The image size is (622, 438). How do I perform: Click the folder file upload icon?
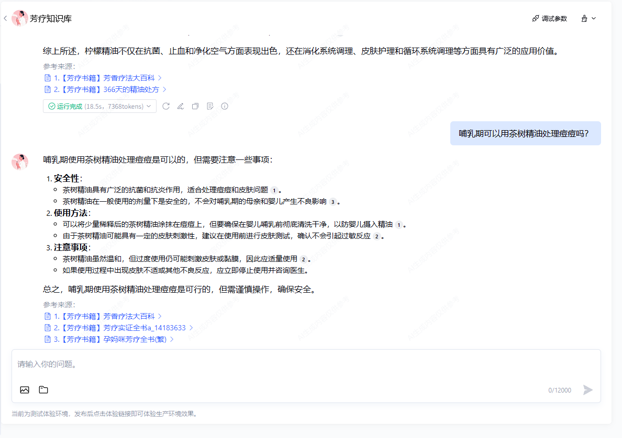[43, 390]
